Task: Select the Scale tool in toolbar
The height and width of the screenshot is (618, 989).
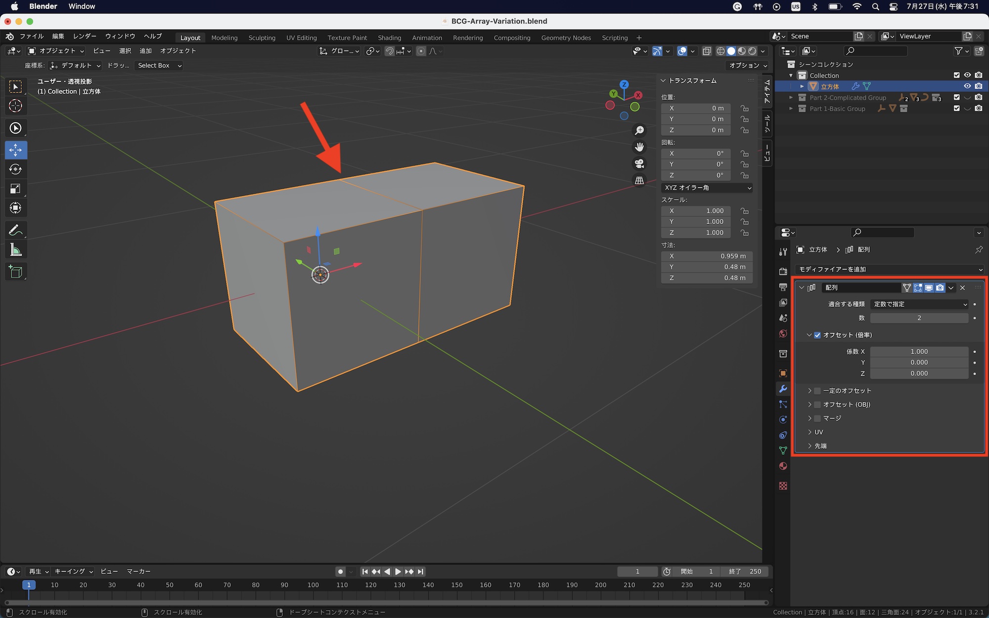Action: point(15,188)
